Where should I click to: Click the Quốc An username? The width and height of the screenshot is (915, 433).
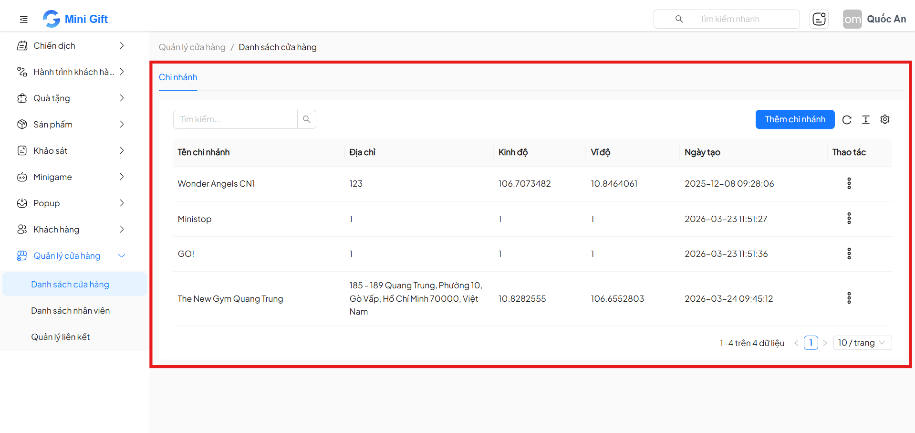pos(886,19)
